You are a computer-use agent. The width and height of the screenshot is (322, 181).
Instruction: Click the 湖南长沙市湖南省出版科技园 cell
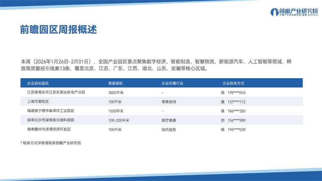tap(51, 120)
